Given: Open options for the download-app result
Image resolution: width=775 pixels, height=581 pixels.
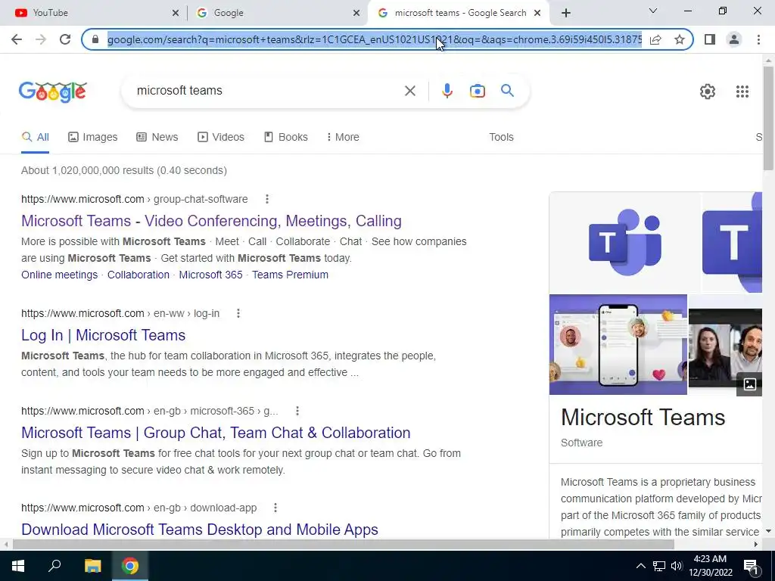Looking at the screenshot, I should click(x=275, y=508).
